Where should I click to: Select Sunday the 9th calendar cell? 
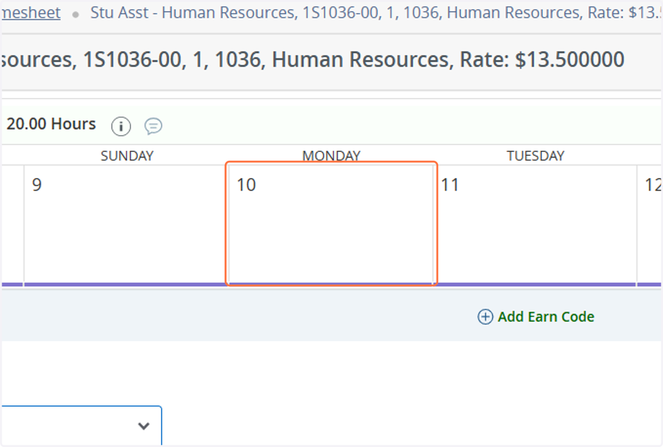click(126, 224)
